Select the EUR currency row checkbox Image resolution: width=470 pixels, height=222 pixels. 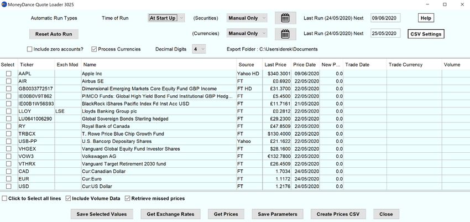(9, 179)
